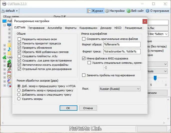Select the calendar icon in the tree
Image resolution: width=171 pixels, height=133 pixels.
click(9, 73)
